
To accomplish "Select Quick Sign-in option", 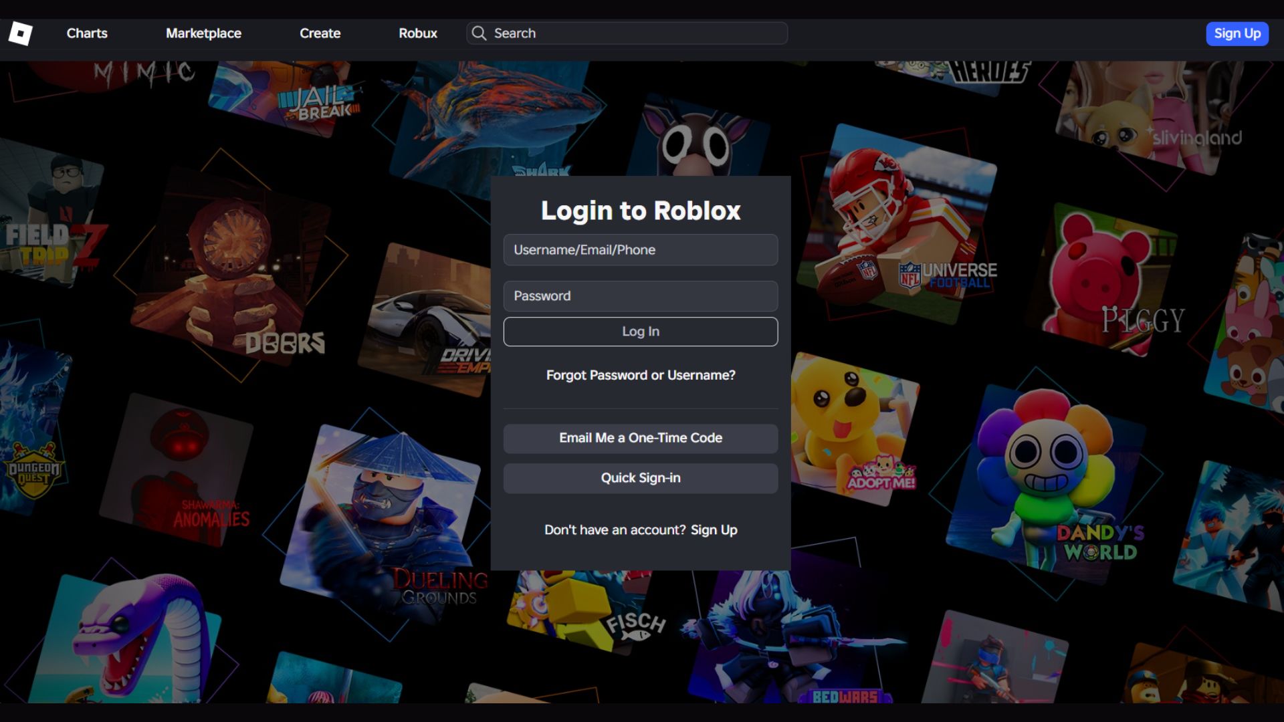I will tap(641, 478).
